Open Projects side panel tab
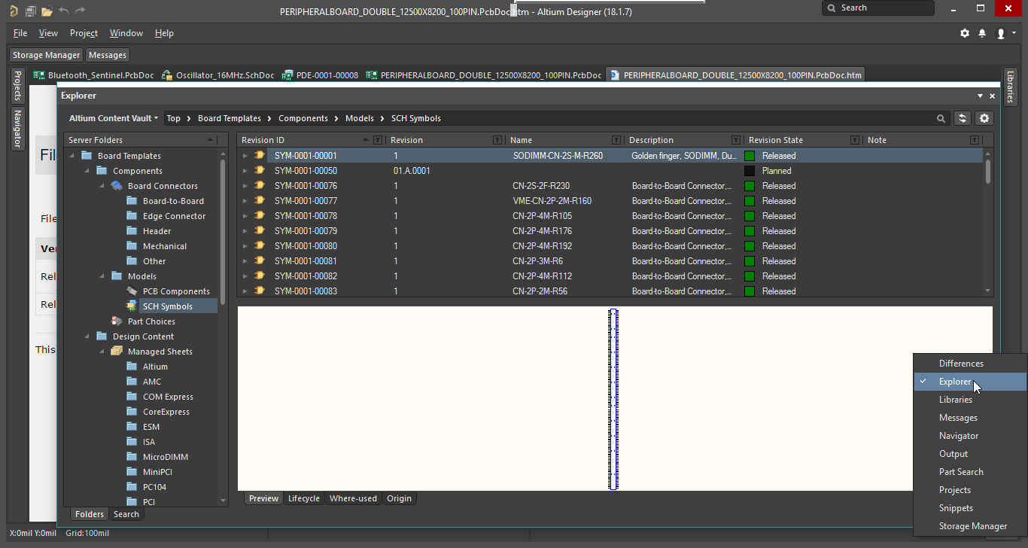The image size is (1028, 548). pos(17,85)
